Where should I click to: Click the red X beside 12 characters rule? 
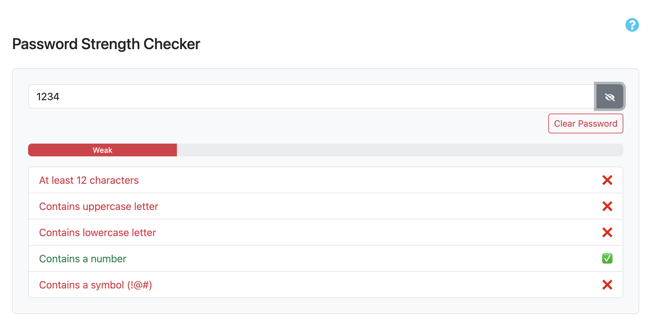(x=607, y=180)
